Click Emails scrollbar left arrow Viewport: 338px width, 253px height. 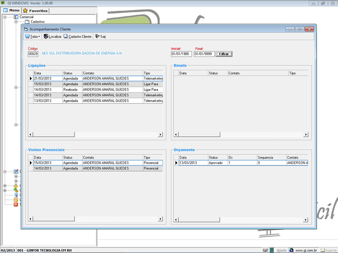(x=176, y=135)
